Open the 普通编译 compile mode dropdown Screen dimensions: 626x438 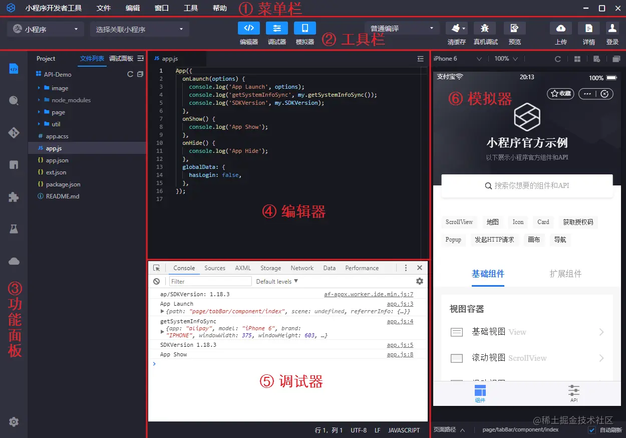pos(402,29)
